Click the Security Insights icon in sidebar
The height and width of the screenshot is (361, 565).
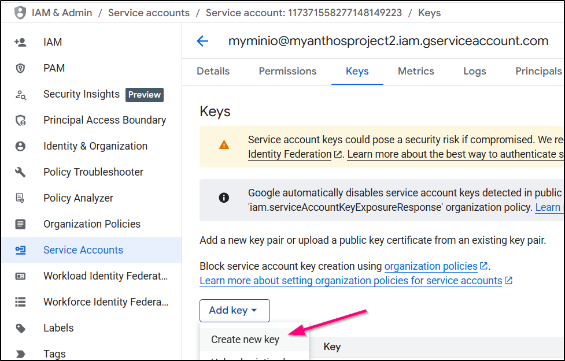(x=20, y=95)
